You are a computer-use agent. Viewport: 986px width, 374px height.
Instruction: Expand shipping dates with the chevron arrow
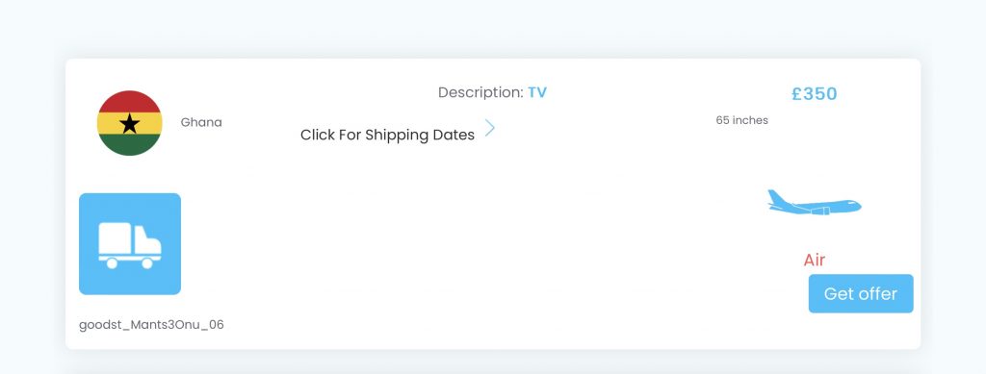click(490, 129)
